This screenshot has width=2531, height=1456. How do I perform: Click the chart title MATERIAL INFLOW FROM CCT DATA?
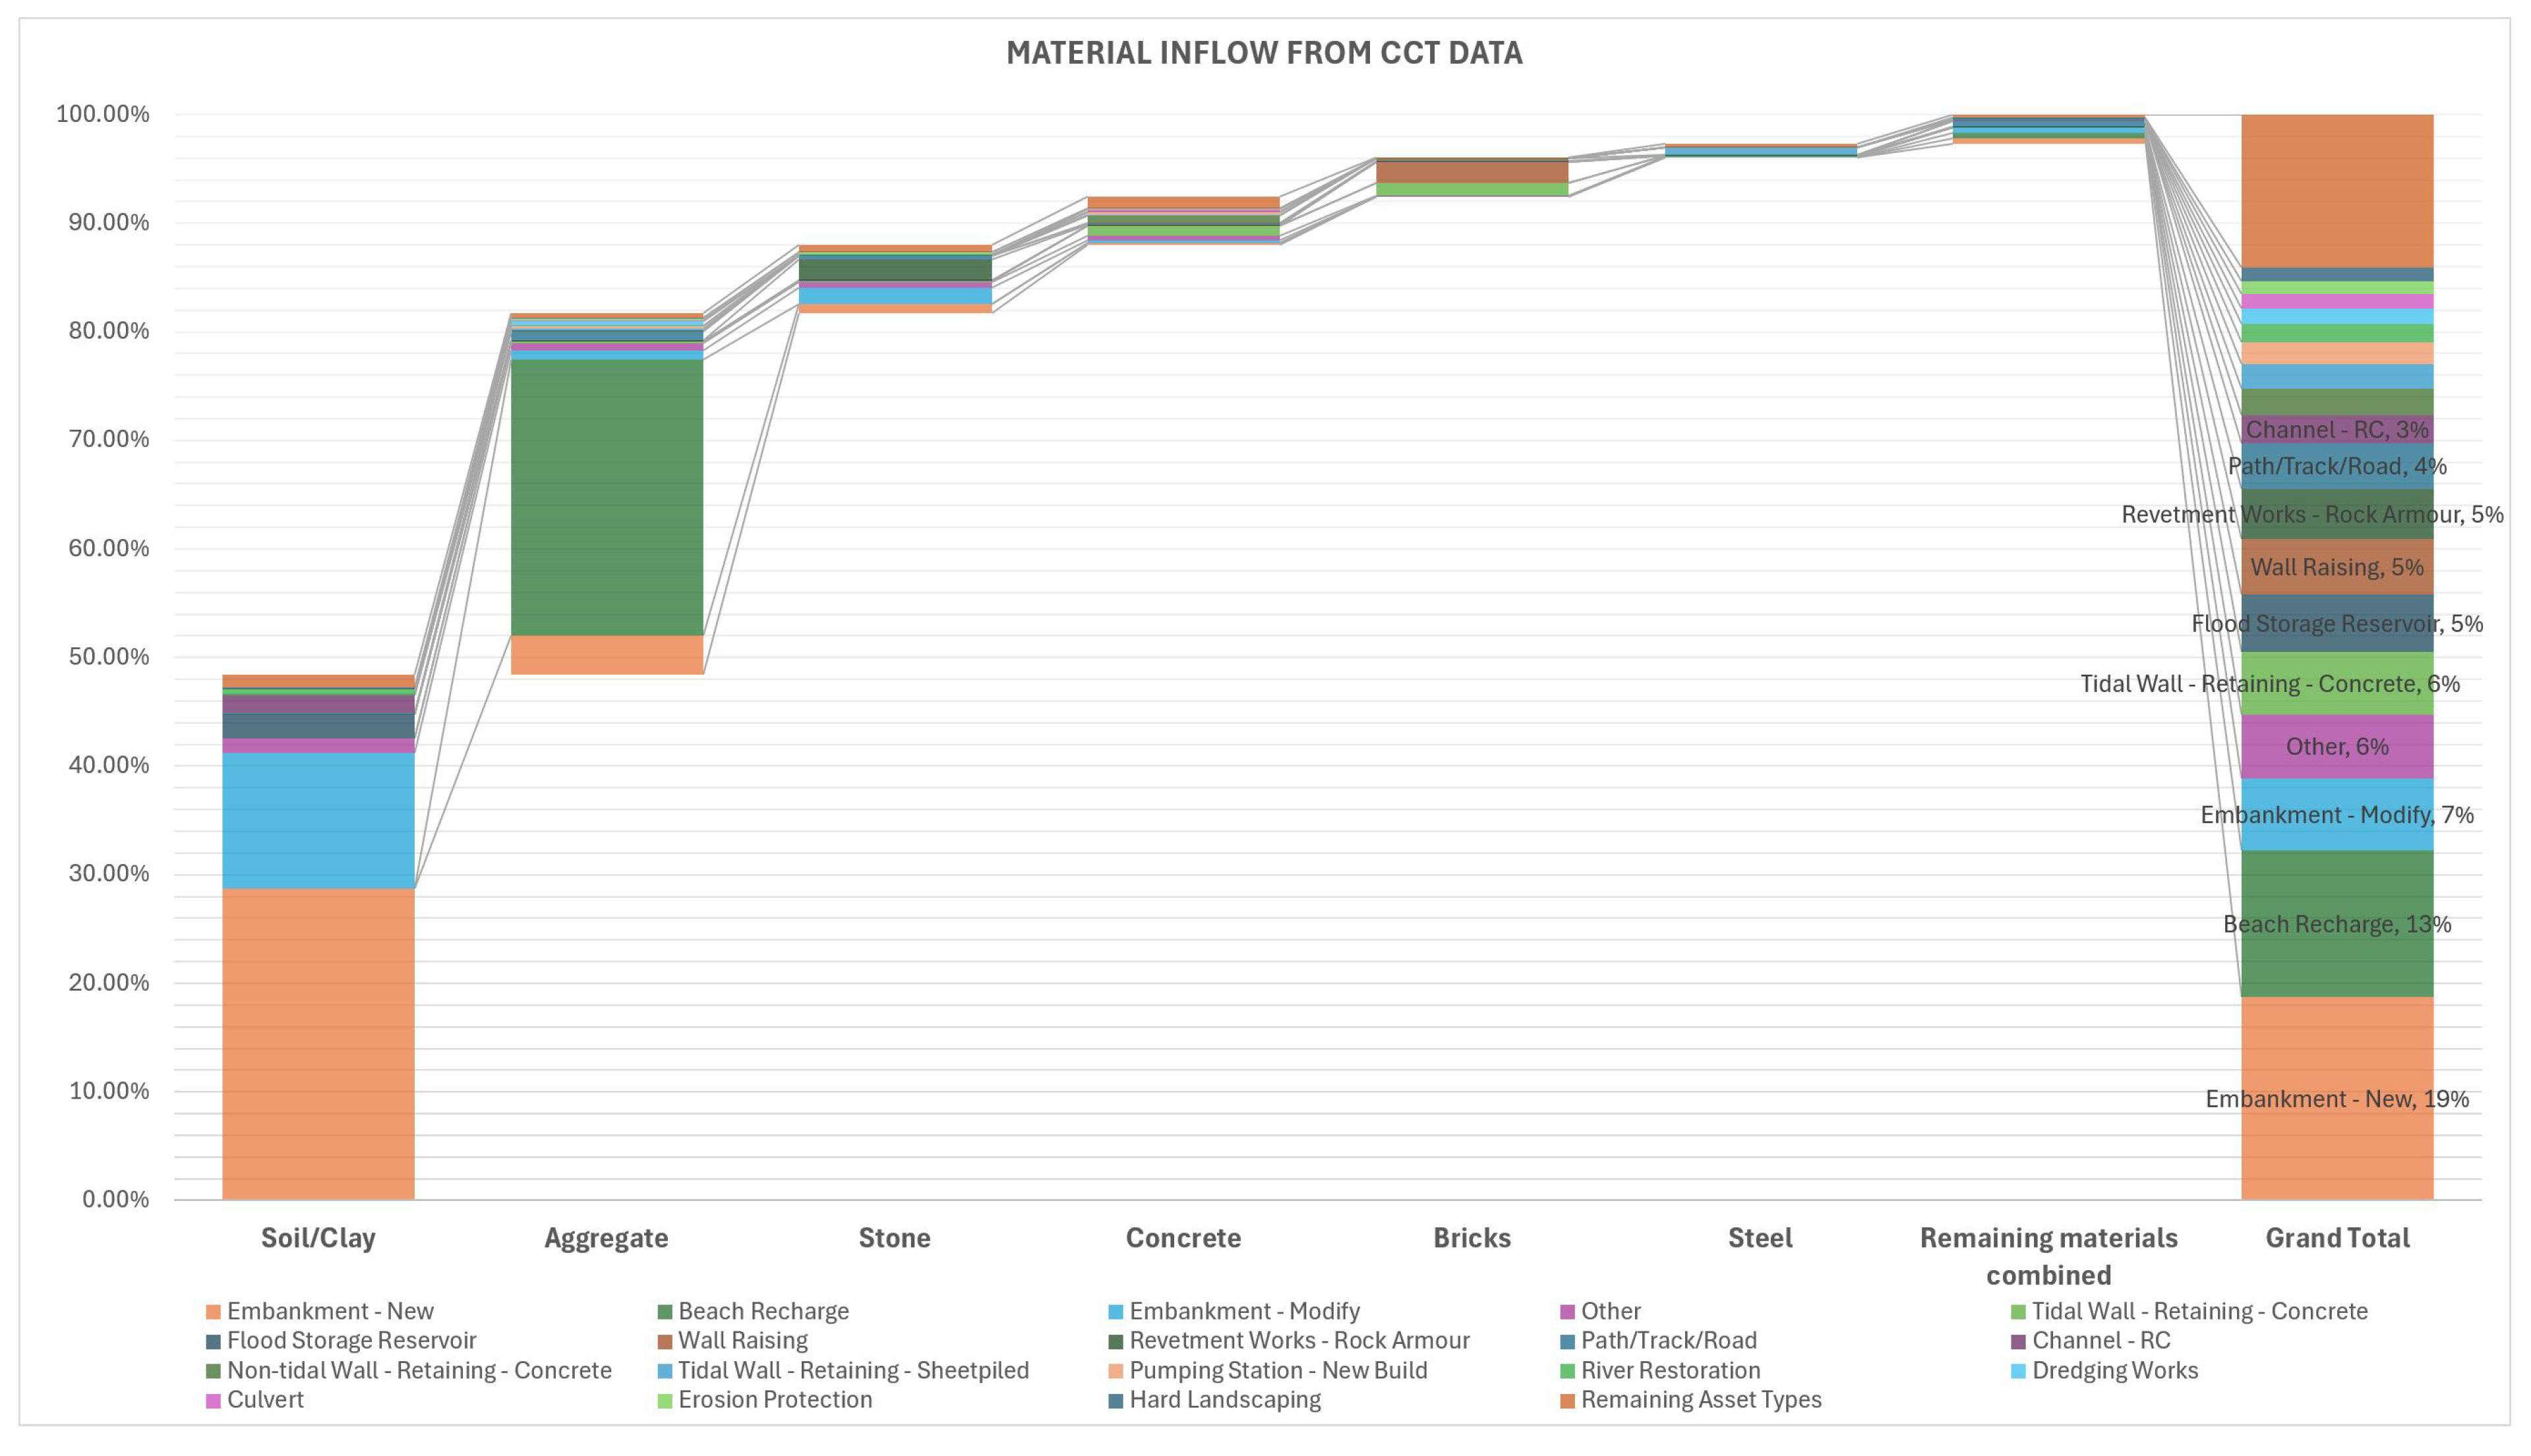tap(1264, 53)
